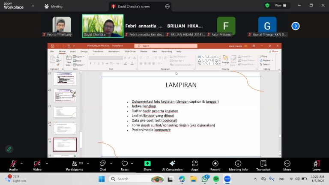Open the AI Companion panel
Image resolution: width=329 pixels, height=185 pixels.
pos(172,165)
